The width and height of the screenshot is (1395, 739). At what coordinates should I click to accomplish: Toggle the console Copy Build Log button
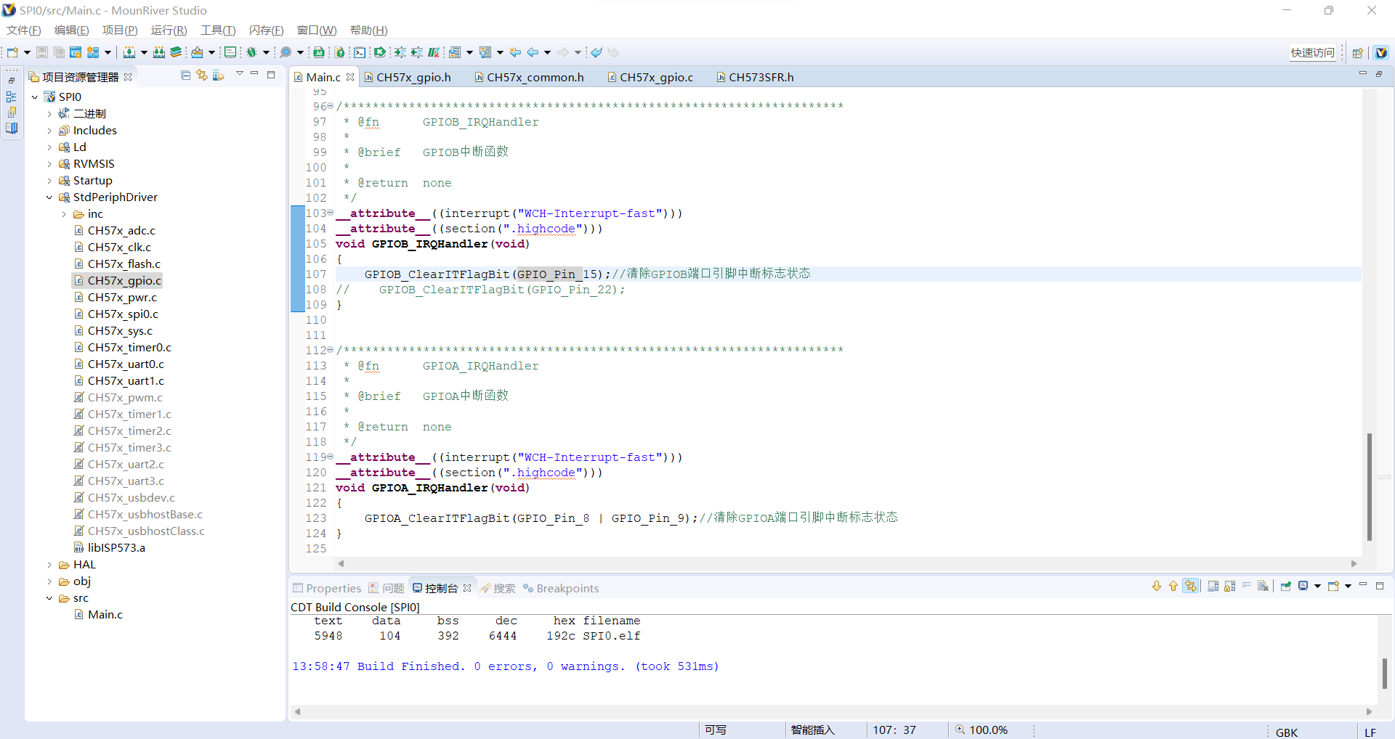click(x=1213, y=586)
